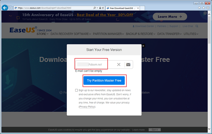This screenshot has height=134, width=212.
Task: Click scrollbar down arrow
Action: point(209,129)
